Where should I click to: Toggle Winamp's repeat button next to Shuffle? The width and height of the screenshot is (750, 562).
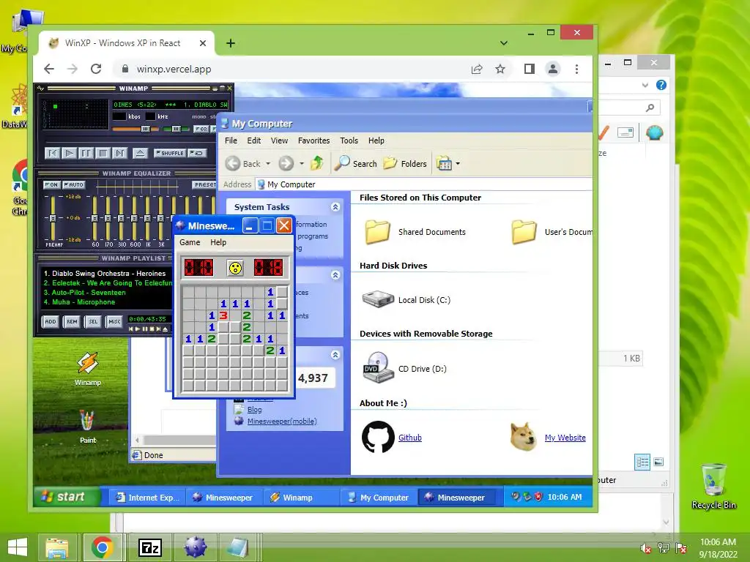pos(197,153)
